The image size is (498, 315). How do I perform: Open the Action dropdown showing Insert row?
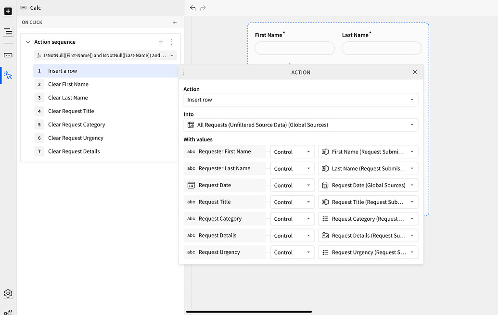pyautogui.click(x=300, y=100)
